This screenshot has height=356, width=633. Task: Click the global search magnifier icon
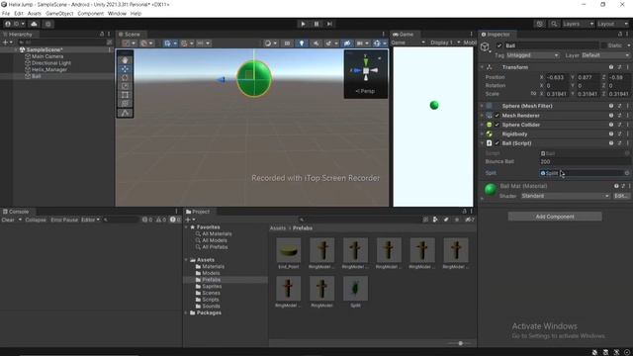coord(554,24)
